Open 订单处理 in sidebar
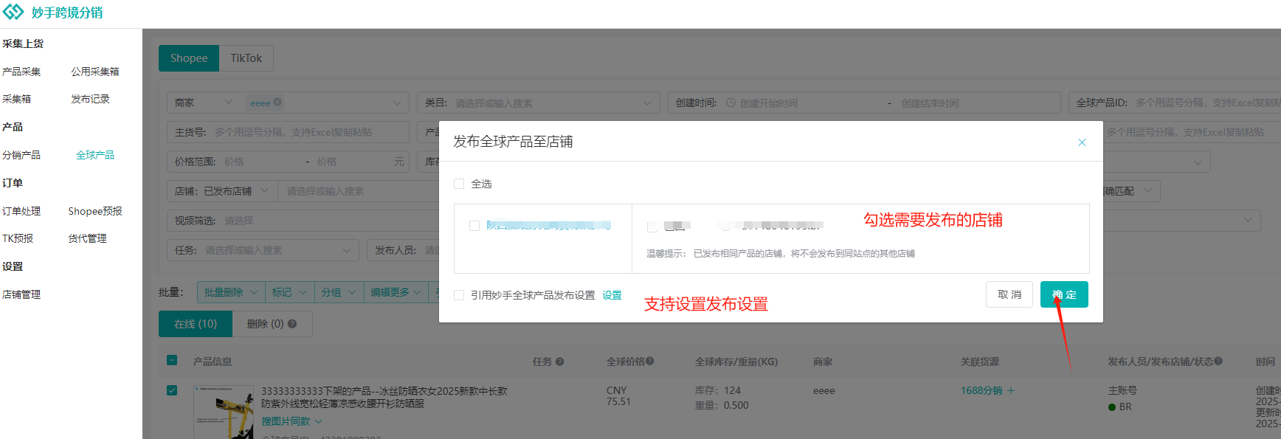Screen dimensions: 1281x439 (x=21, y=211)
